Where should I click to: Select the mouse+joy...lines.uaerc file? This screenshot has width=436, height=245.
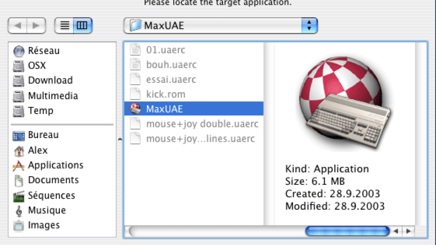coord(194,139)
